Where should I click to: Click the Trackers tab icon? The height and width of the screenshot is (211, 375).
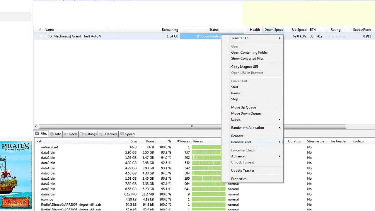tap(101, 134)
